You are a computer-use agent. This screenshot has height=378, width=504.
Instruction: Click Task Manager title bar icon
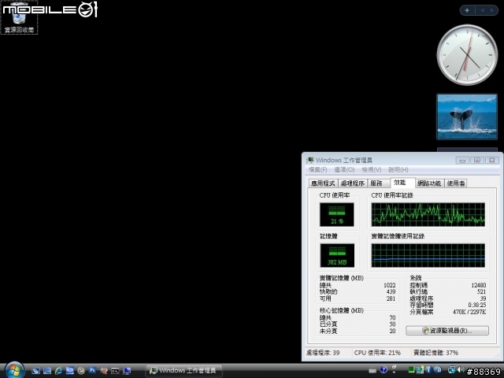click(x=310, y=160)
